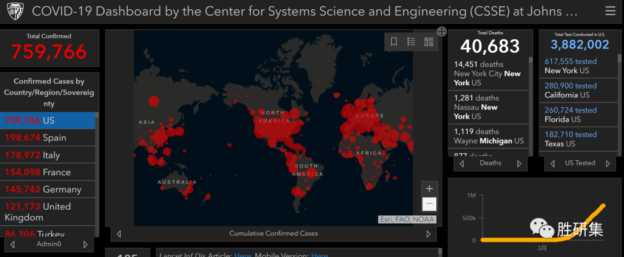Select Italy with 178,972 cases

tap(48, 155)
